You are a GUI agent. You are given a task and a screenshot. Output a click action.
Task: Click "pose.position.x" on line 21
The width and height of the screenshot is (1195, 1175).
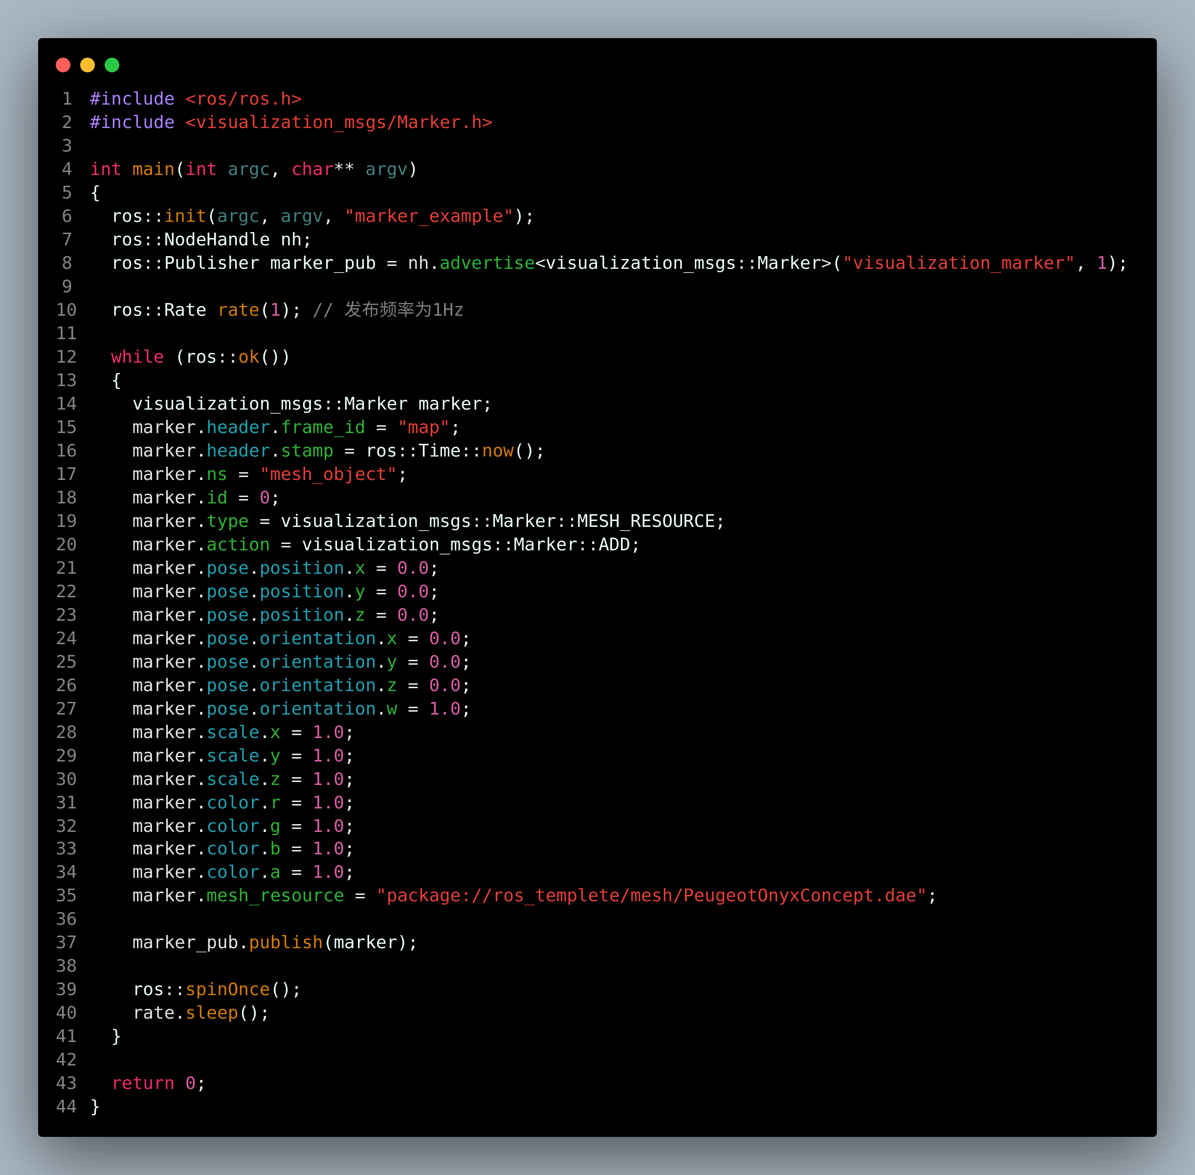[x=286, y=568]
